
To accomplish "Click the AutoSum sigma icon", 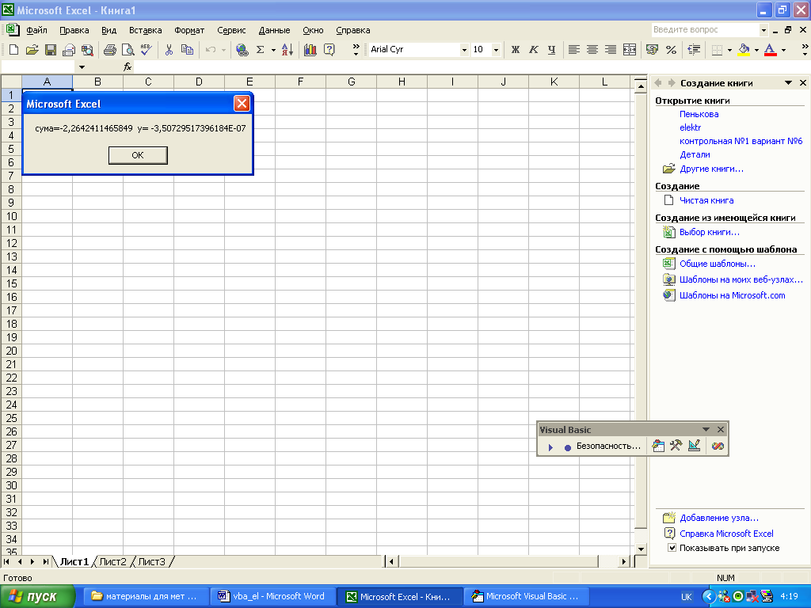I will tap(260, 50).
